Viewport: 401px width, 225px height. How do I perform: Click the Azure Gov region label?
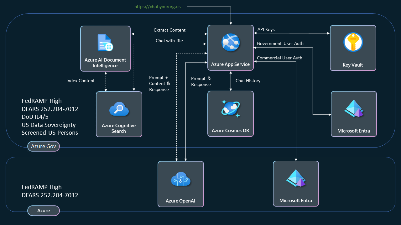[x=43, y=146]
